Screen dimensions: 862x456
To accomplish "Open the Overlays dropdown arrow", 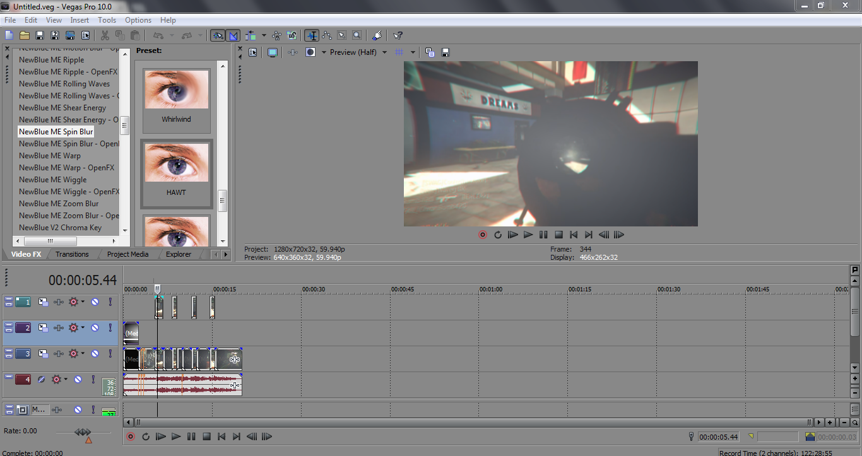I will tap(413, 52).
